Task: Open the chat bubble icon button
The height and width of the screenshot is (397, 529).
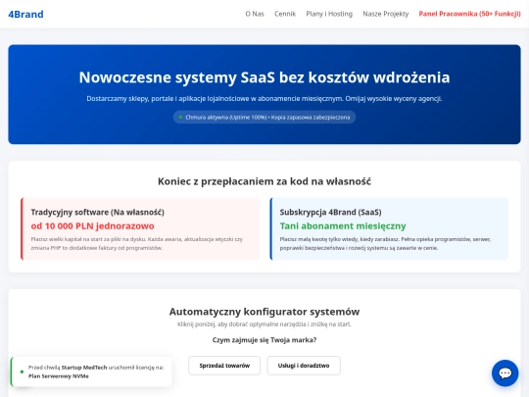Action: click(505, 373)
